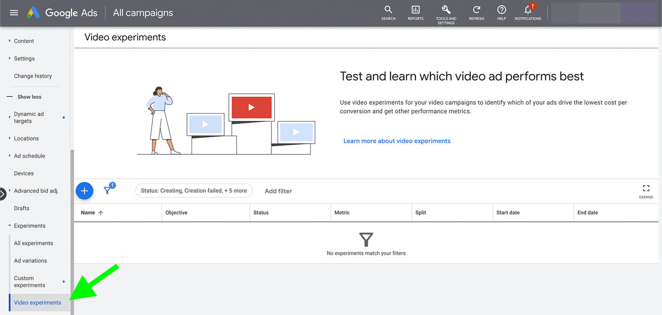Open the Devices page
The image size is (662, 315).
[24, 173]
